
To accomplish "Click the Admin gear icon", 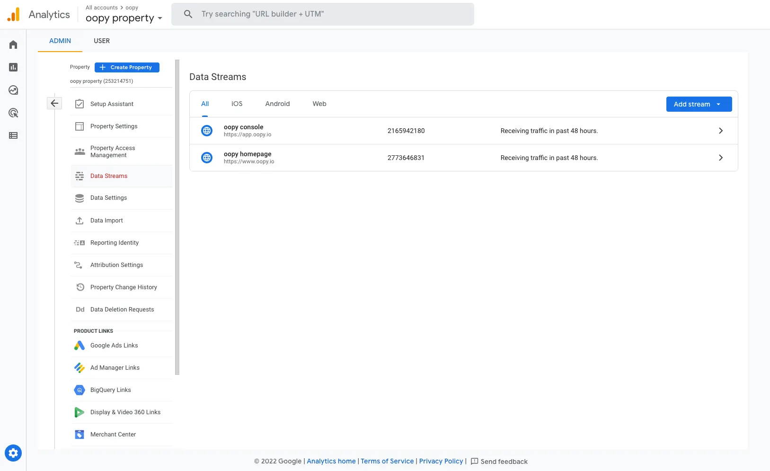I will [13, 453].
